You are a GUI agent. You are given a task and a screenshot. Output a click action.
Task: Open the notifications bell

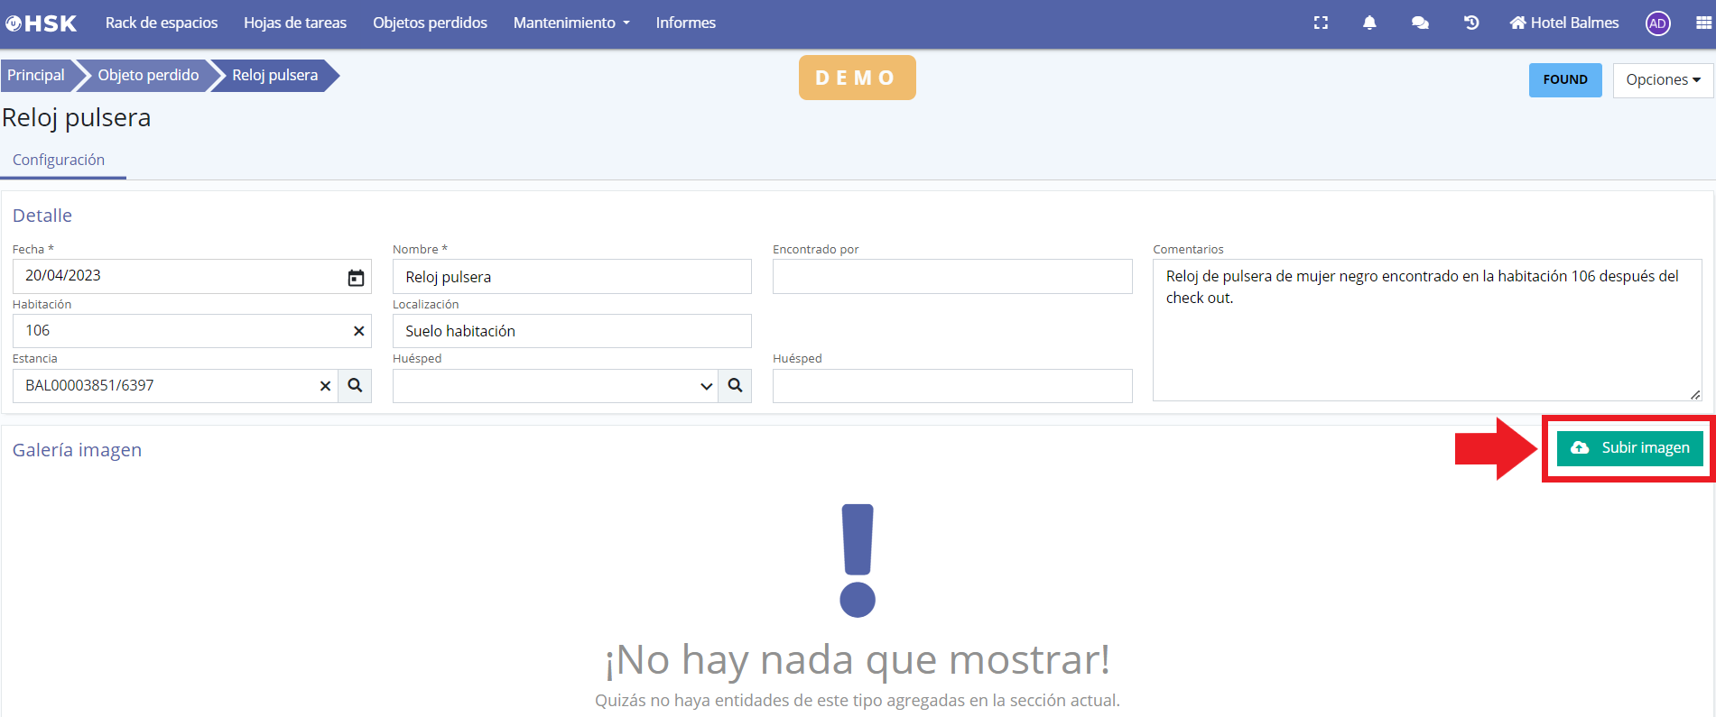(x=1369, y=23)
